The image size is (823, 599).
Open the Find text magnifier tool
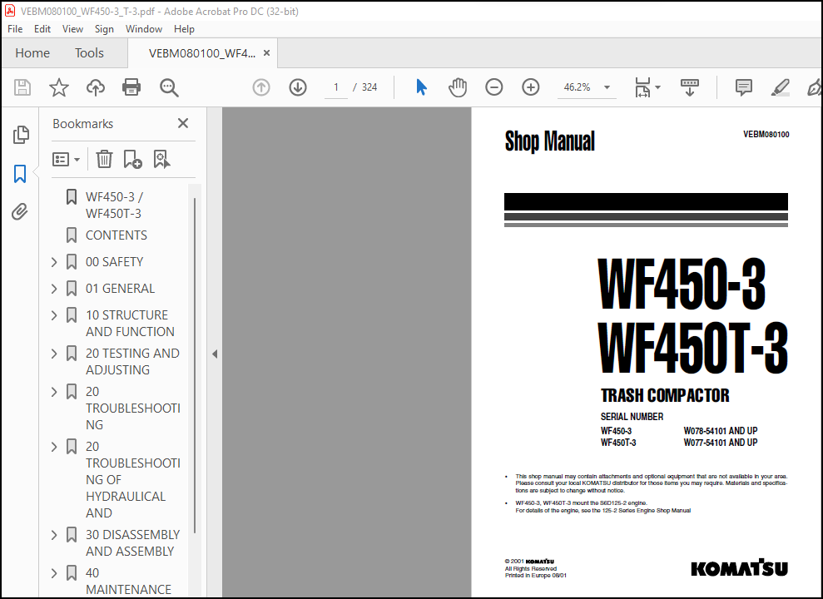click(168, 87)
